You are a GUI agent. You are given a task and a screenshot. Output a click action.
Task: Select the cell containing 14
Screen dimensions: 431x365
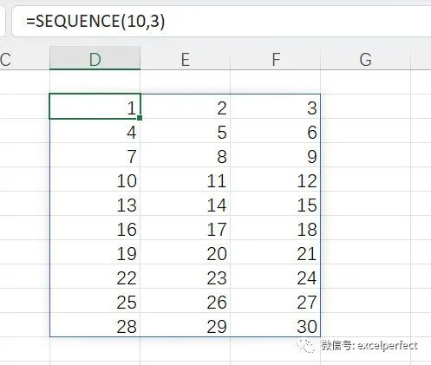pos(186,204)
